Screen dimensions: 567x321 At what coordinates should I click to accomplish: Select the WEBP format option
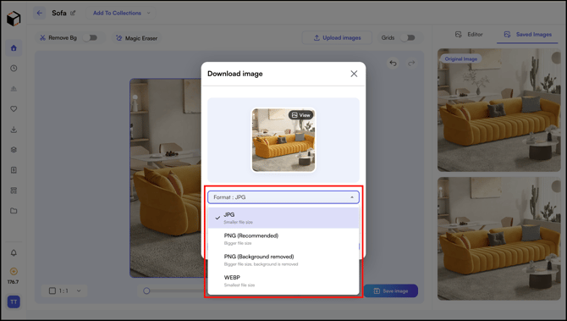pyautogui.click(x=283, y=281)
